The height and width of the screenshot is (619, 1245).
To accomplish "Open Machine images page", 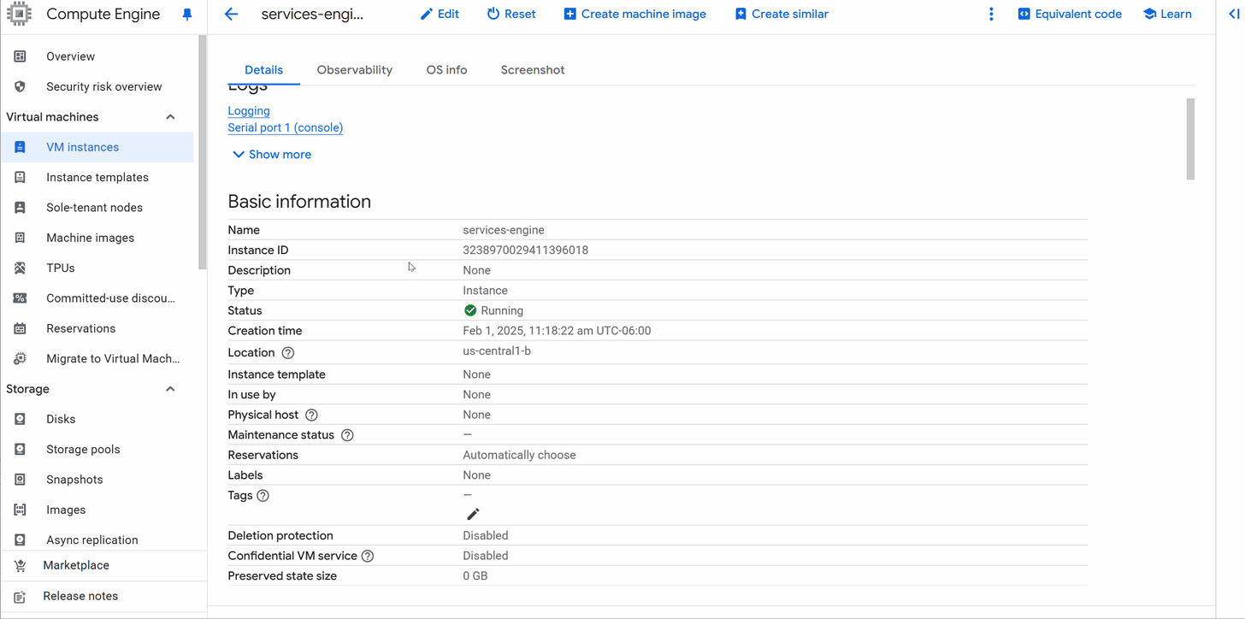I will click(91, 238).
